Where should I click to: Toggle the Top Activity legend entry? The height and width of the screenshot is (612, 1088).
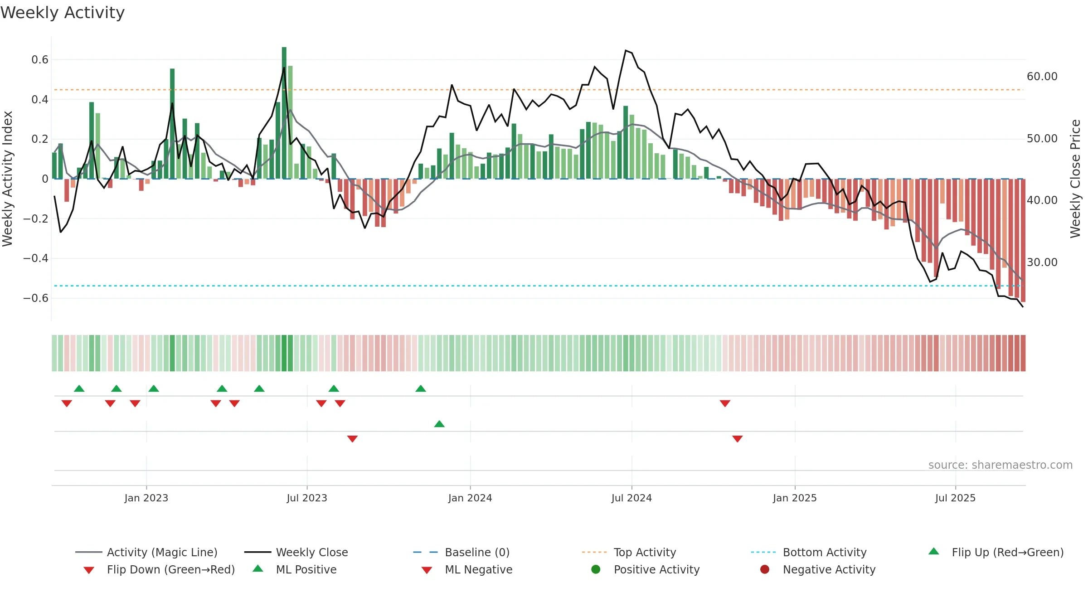pyautogui.click(x=629, y=552)
